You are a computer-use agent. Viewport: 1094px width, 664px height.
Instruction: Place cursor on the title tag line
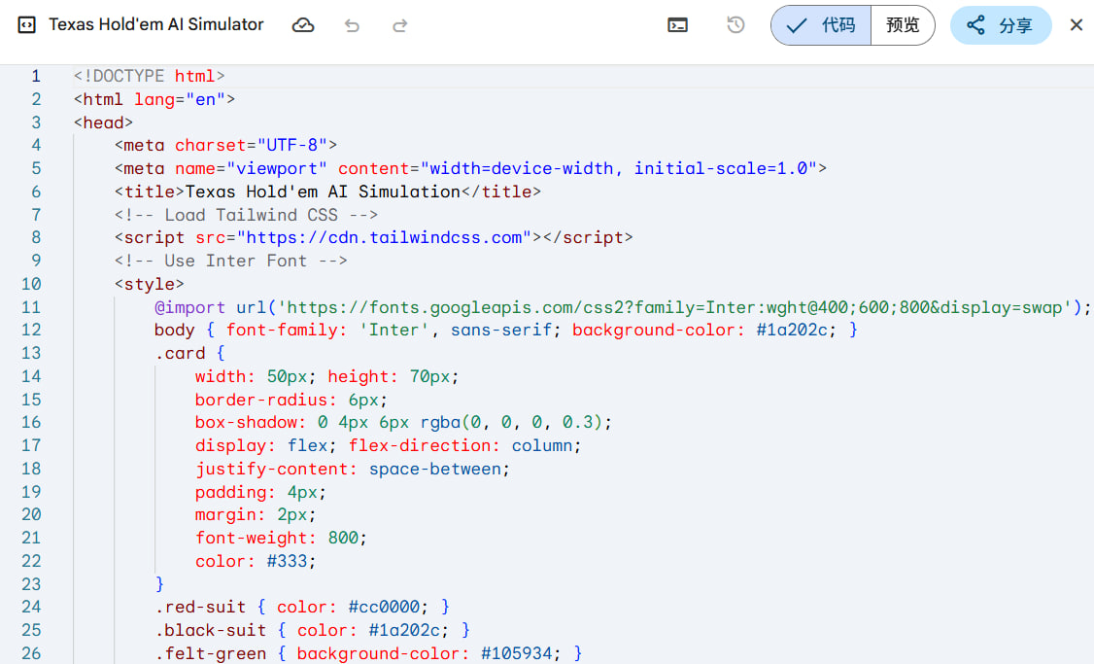point(327,192)
